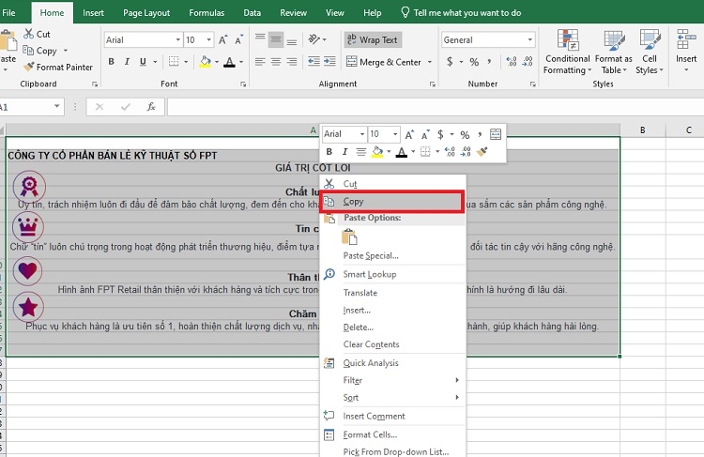Align text left in ribbon
Image resolution: width=704 pixels, height=457 pixels.
click(260, 62)
